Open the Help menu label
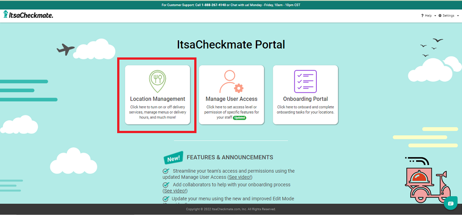 point(428,16)
